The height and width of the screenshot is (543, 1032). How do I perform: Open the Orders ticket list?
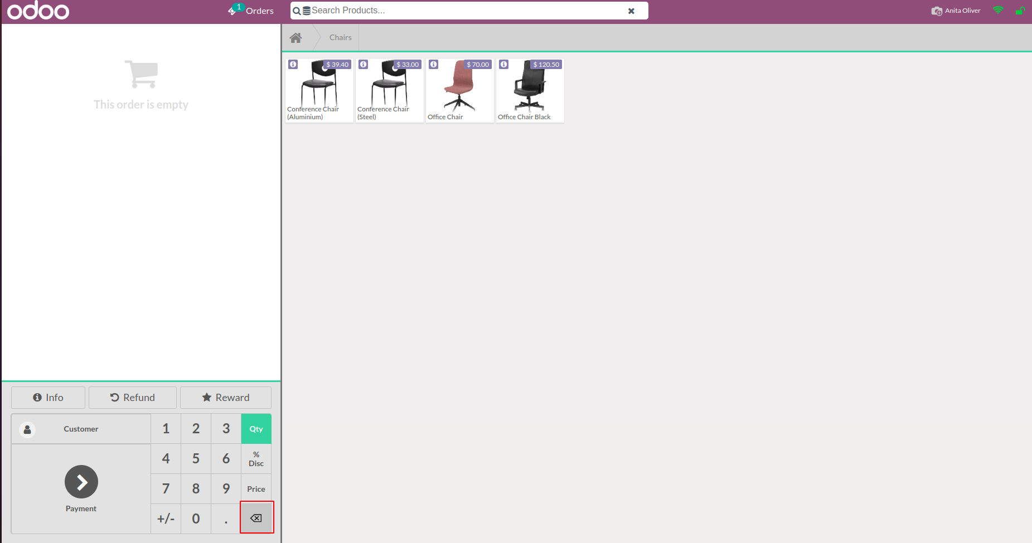point(251,11)
